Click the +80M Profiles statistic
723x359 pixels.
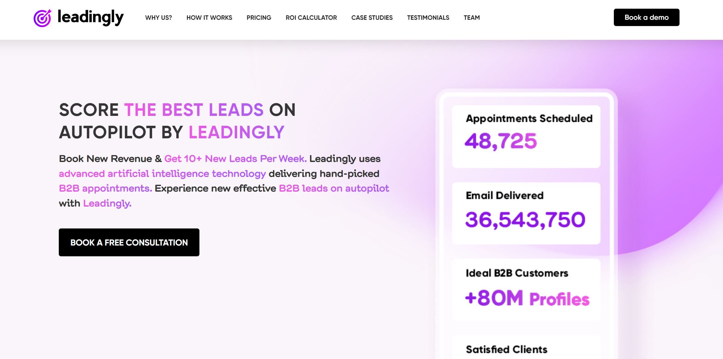pos(527,298)
